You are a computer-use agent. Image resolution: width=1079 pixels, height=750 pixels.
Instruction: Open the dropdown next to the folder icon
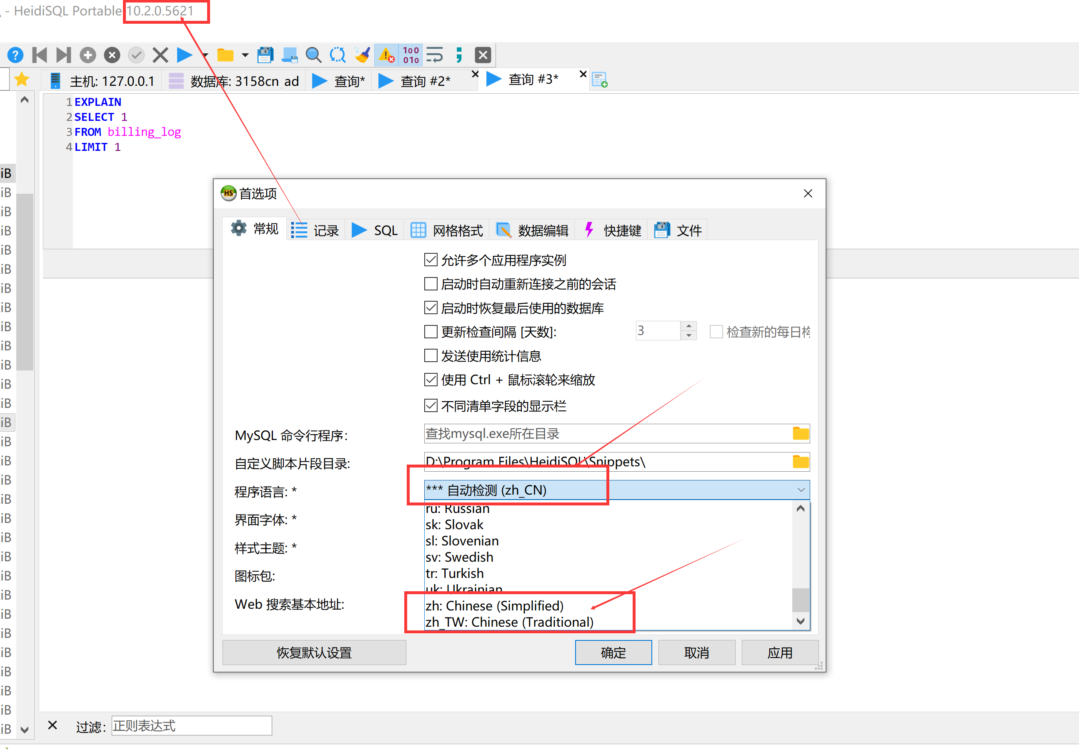coord(245,55)
